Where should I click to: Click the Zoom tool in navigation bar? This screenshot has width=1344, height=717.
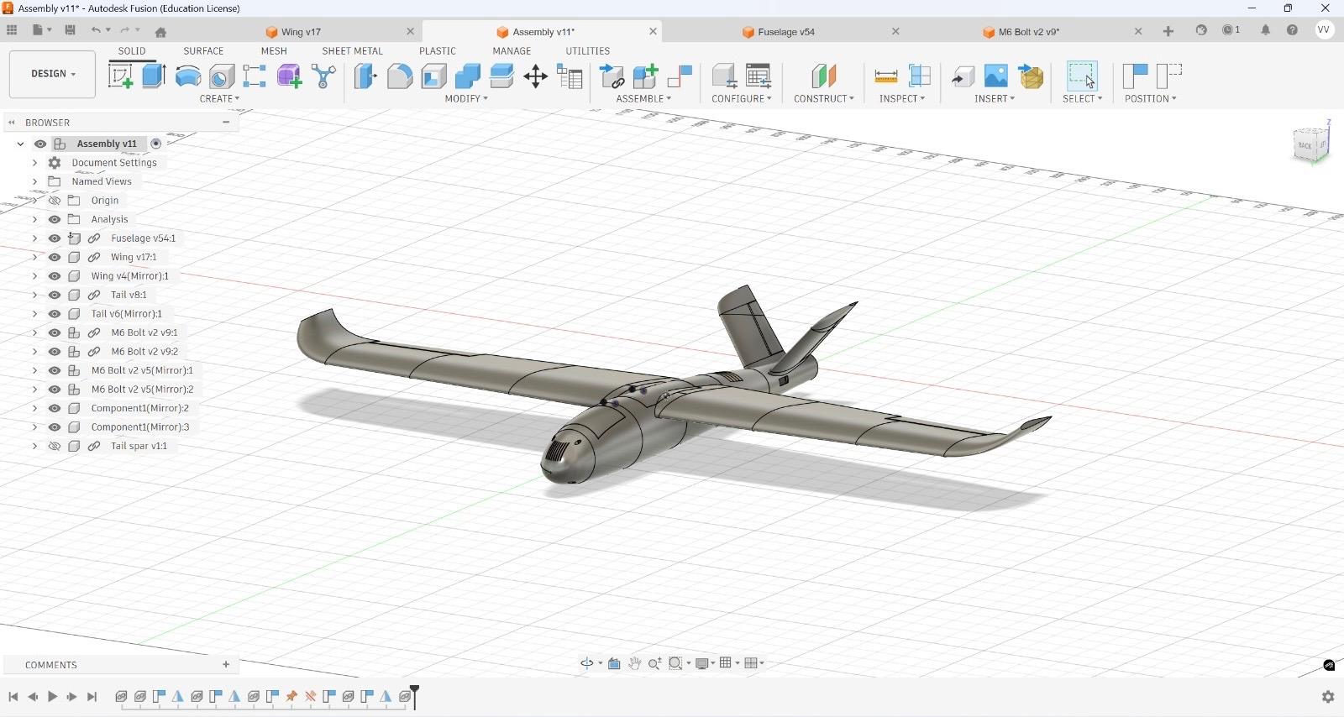click(x=655, y=663)
